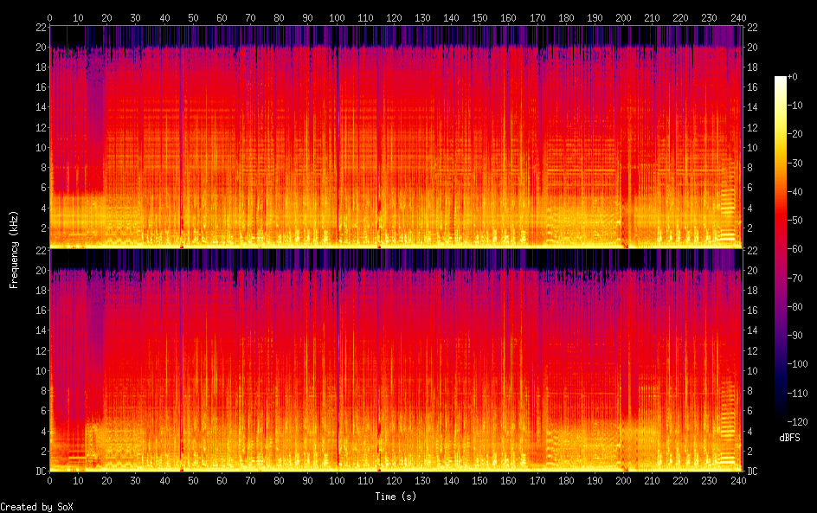
Task: Click the center of the upper channel spectrogram
Action: tap(394, 137)
